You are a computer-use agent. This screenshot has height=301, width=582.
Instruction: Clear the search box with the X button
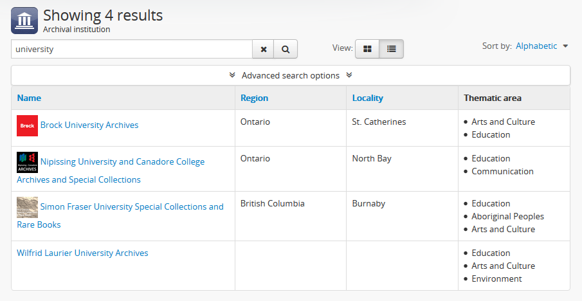pos(264,49)
